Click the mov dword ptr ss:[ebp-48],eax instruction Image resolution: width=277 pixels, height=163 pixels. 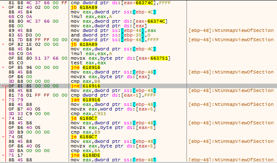pos(113,31)
